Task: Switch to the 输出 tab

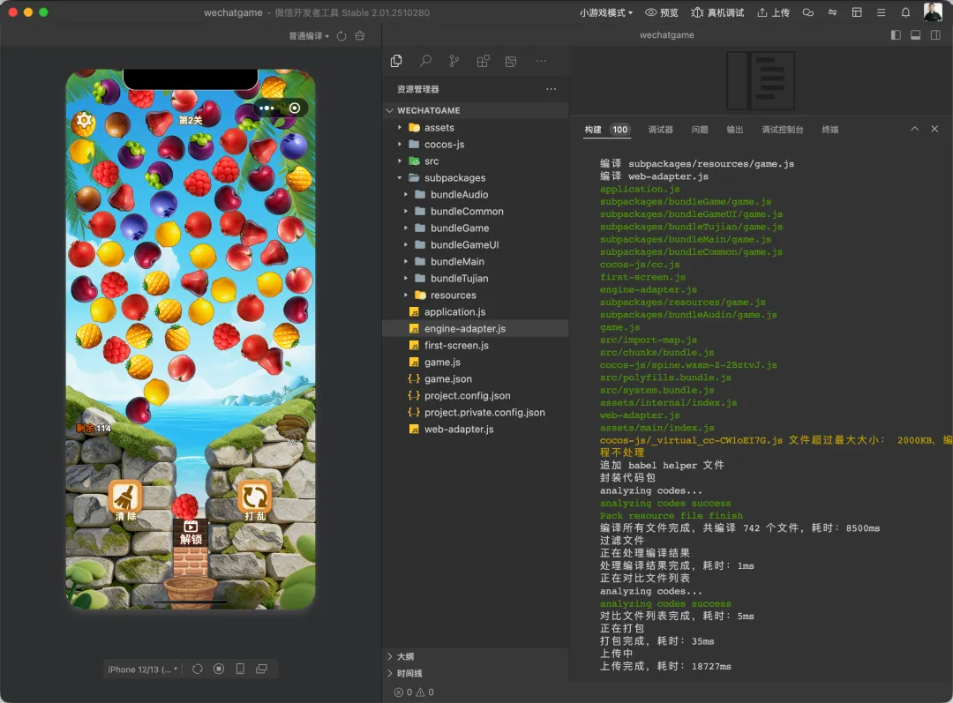Action: pyautogui.click(x=735, y=130)
